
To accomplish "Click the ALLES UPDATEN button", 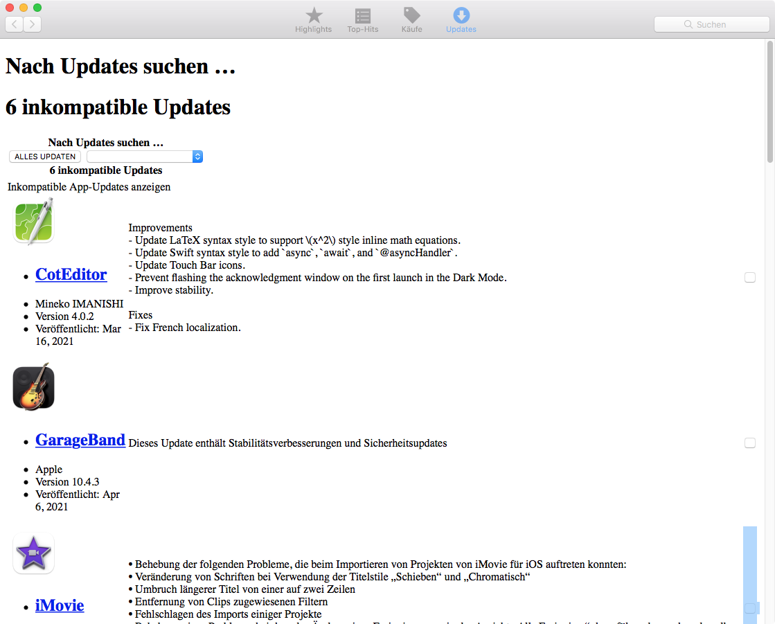I will coord(45,157).
